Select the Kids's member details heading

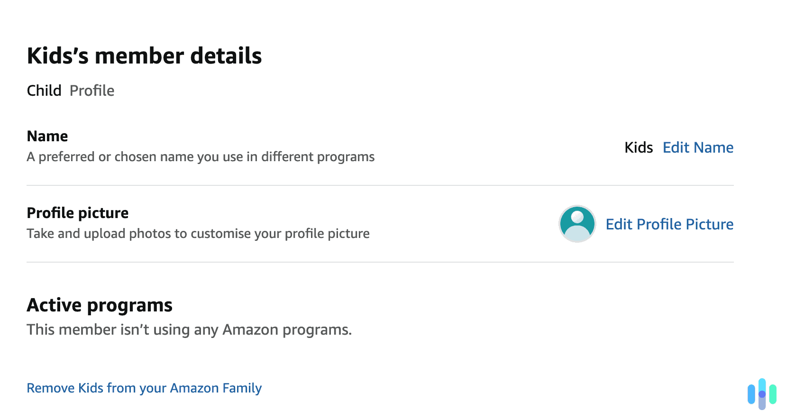(x=144, y=56)
